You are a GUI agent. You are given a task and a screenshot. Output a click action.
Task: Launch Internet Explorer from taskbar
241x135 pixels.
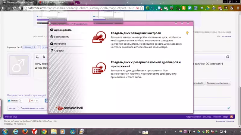coord(15,131)
